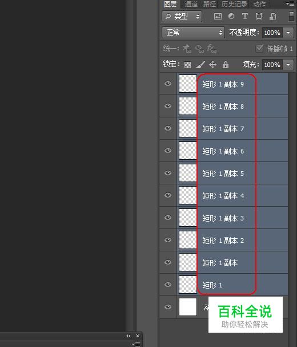This screenshot has width=297, height=347.
Task: Hide layer 矩形 1 副本 7
Action: pyautogui.click(x=168, y=128)
